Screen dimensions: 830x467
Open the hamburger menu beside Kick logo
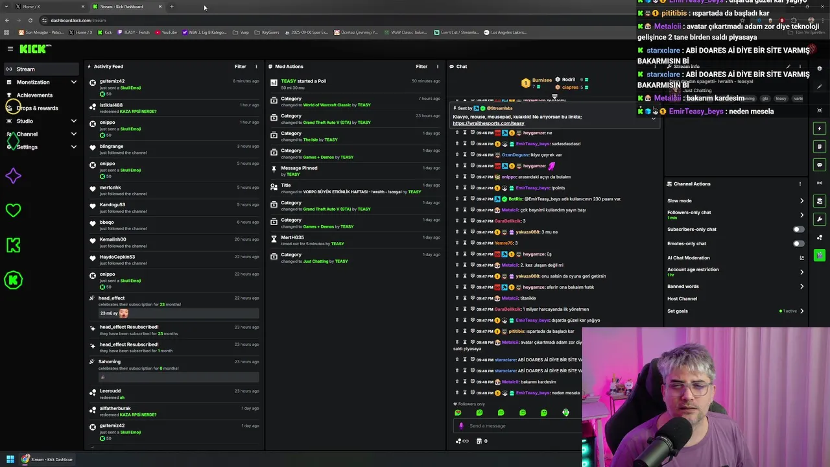click(x=10, y=49)
